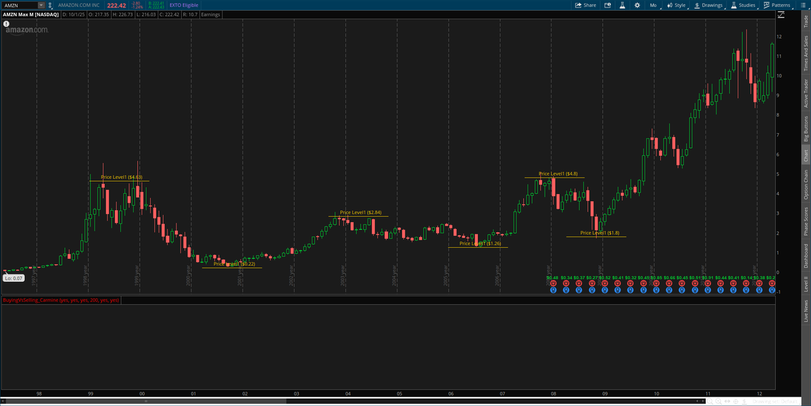This screenshot has width=811, height=406.
Task: Expand the AMZN symbol dropdown arrow
Action: tap(41, 5)
